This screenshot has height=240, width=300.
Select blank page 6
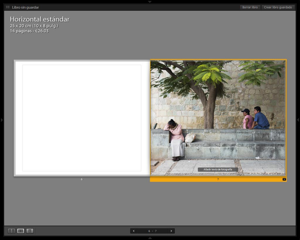tap(82, 118)
